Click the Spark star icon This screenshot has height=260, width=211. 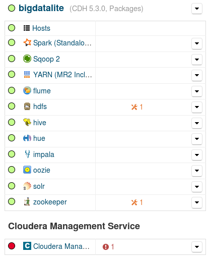click(27, 42)
